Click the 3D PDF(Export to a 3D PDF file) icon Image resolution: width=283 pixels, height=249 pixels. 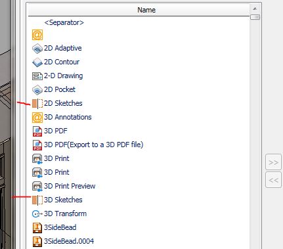[x=37, y=145]
